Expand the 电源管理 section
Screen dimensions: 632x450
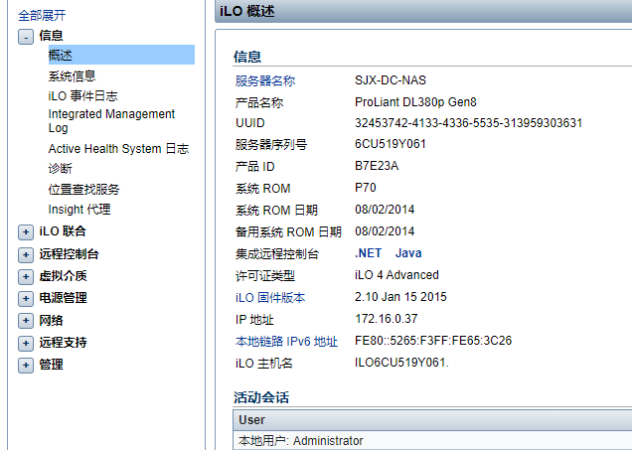[25, 298]
